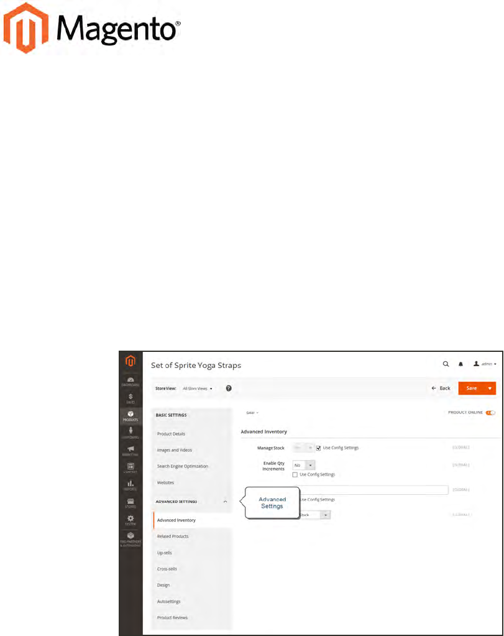Open the Product Reviews tab
Viewport: 504px width, 636px height.
[x=172, y=618]
